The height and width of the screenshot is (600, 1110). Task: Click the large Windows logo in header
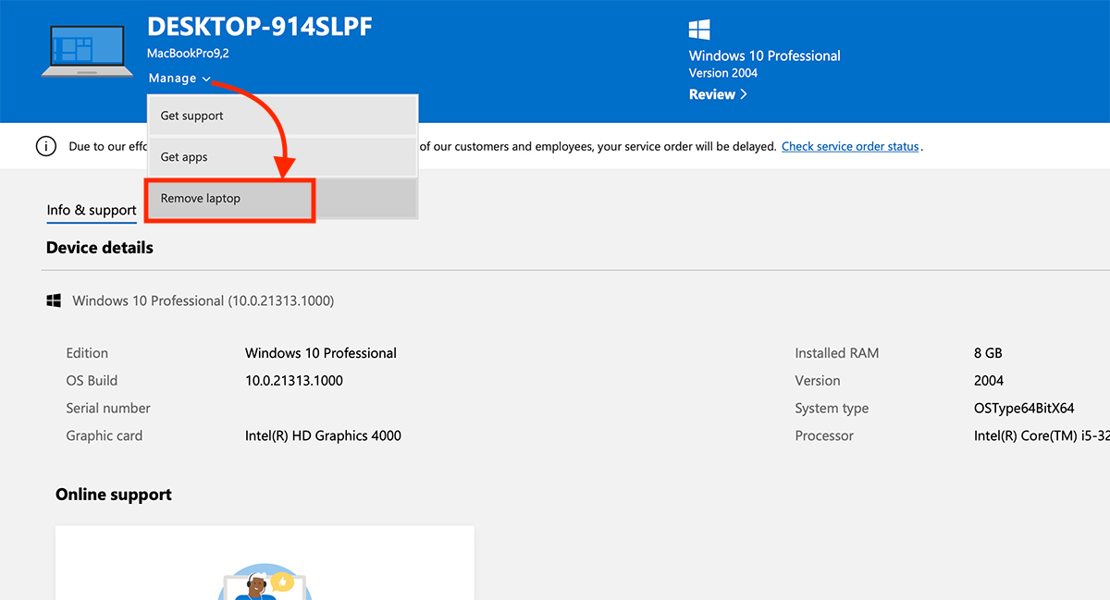[x=699, y=31]
